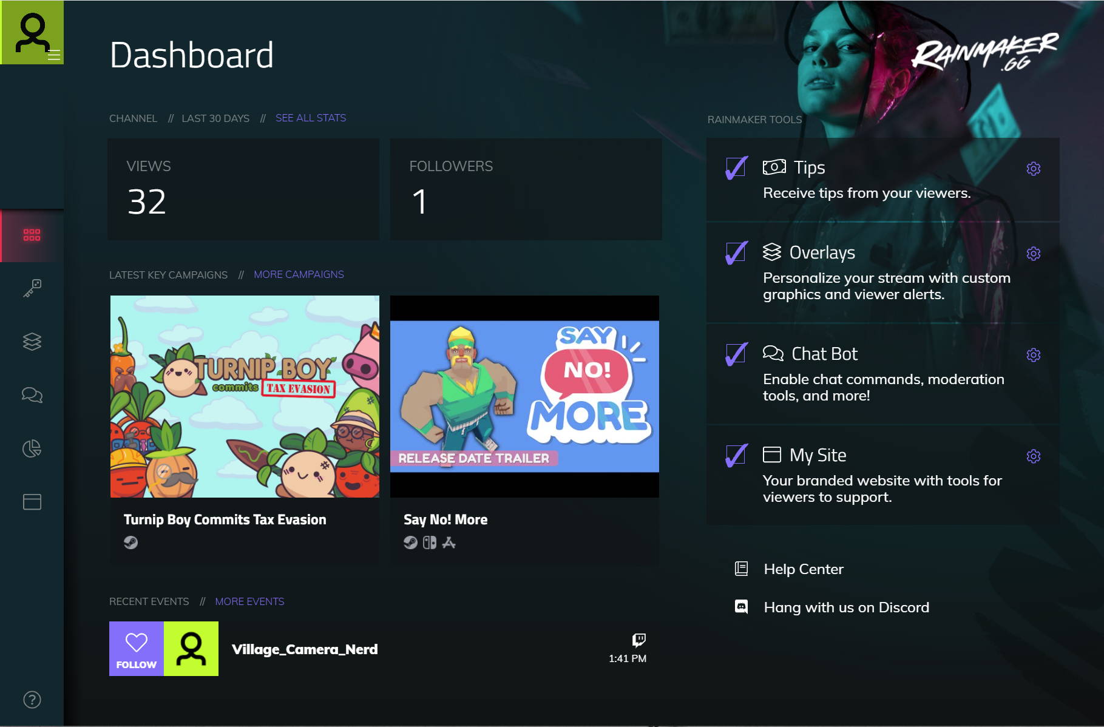Viewport: 1104px width, 727px height.
Task: Open the stats pie chart icon in sidebar
Action: pos(32,448)
